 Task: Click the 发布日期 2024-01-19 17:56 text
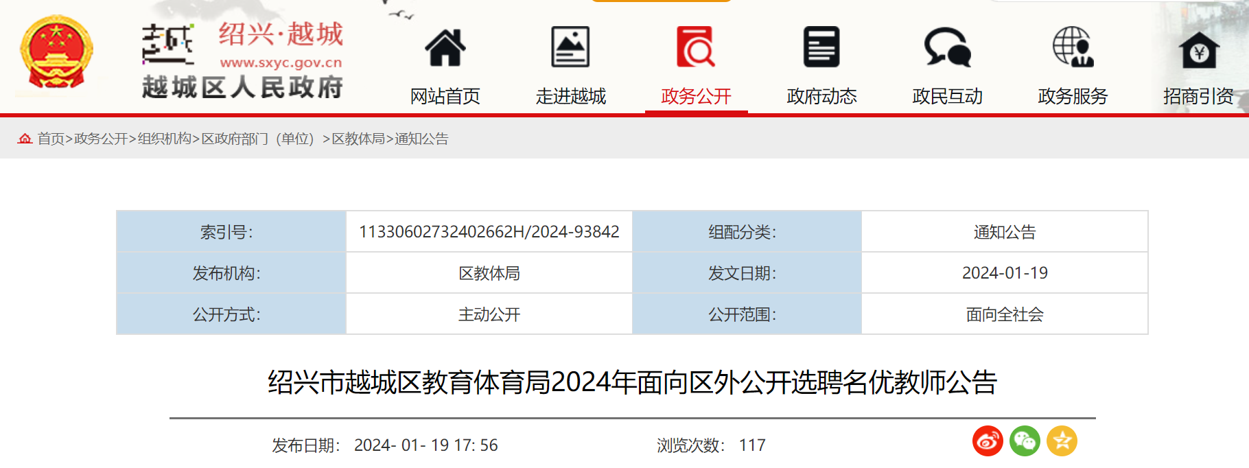(385, 445)
